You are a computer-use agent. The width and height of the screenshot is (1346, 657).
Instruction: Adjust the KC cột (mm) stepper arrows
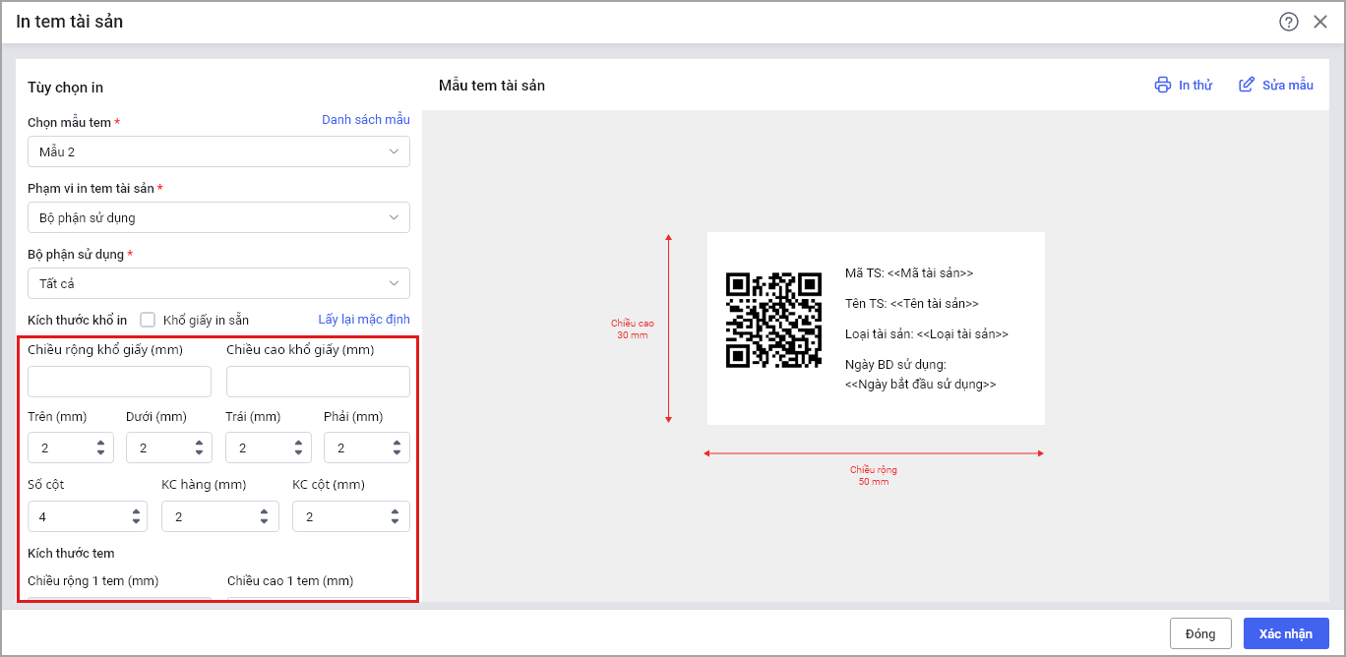pyautogui.click(x=396, y=516)
